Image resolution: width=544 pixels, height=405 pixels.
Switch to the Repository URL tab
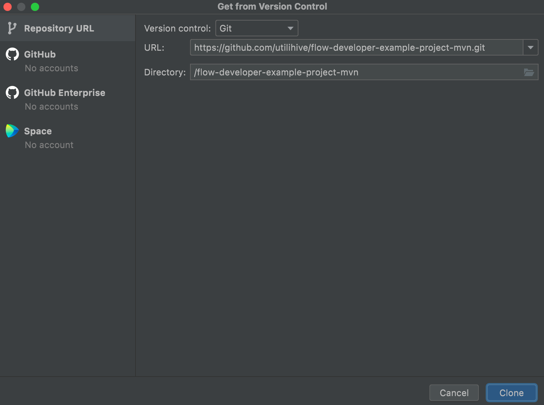pos(59,28)
